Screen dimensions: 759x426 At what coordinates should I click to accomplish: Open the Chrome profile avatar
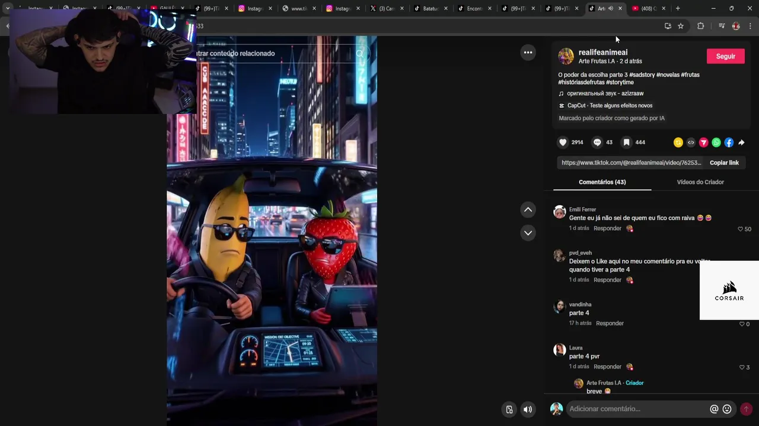(736, 26)
